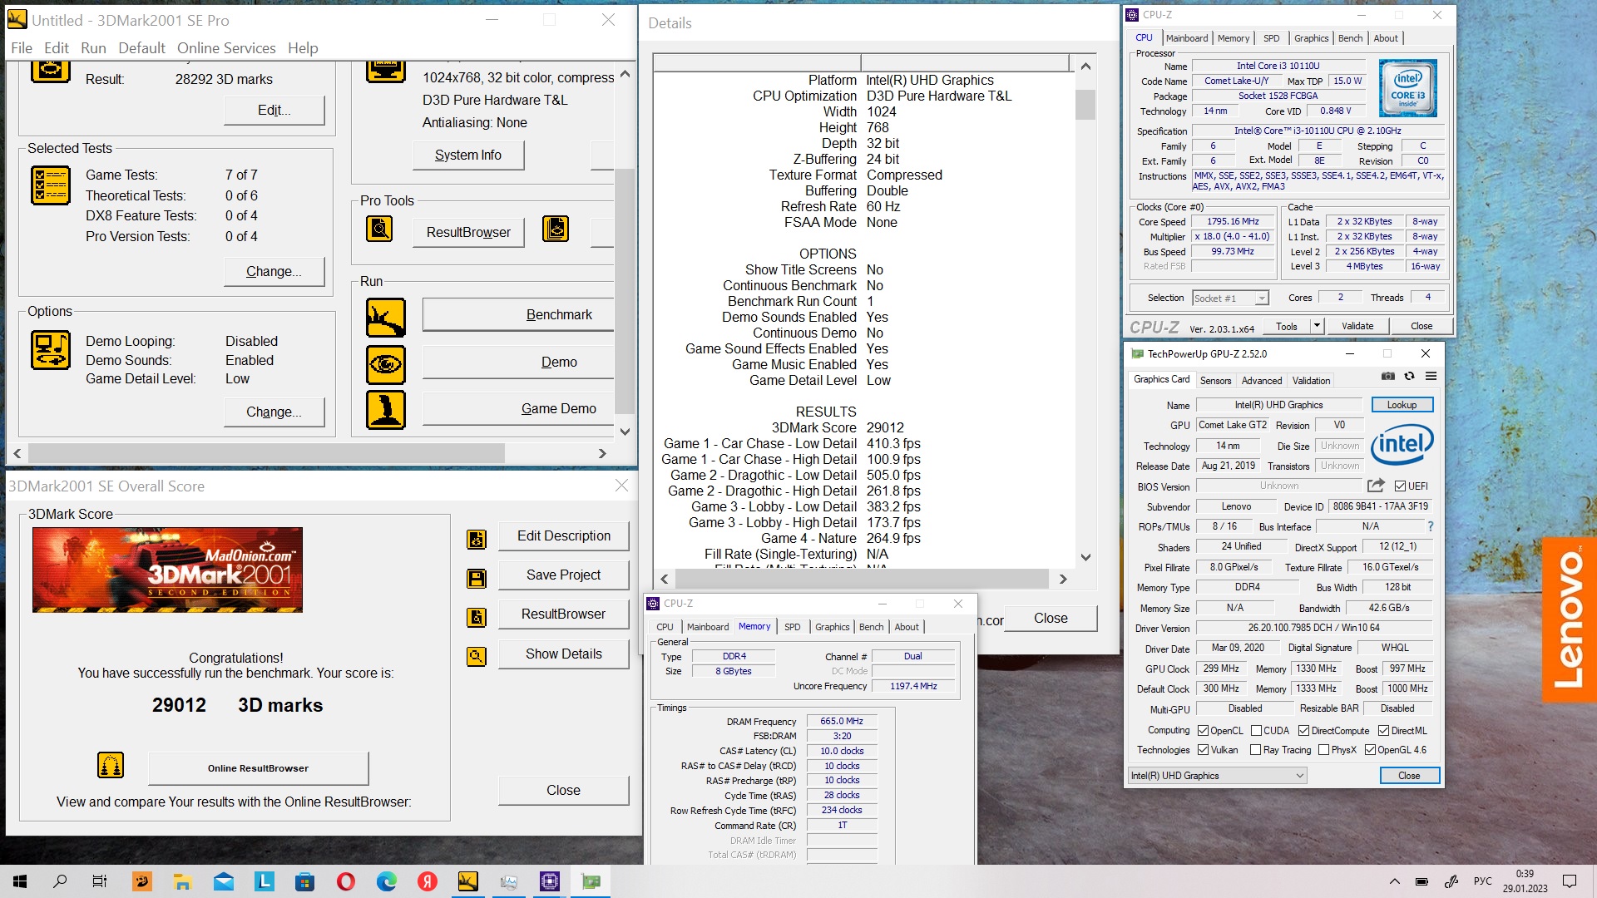Click the Edit... button next to Result

(274, 111)
